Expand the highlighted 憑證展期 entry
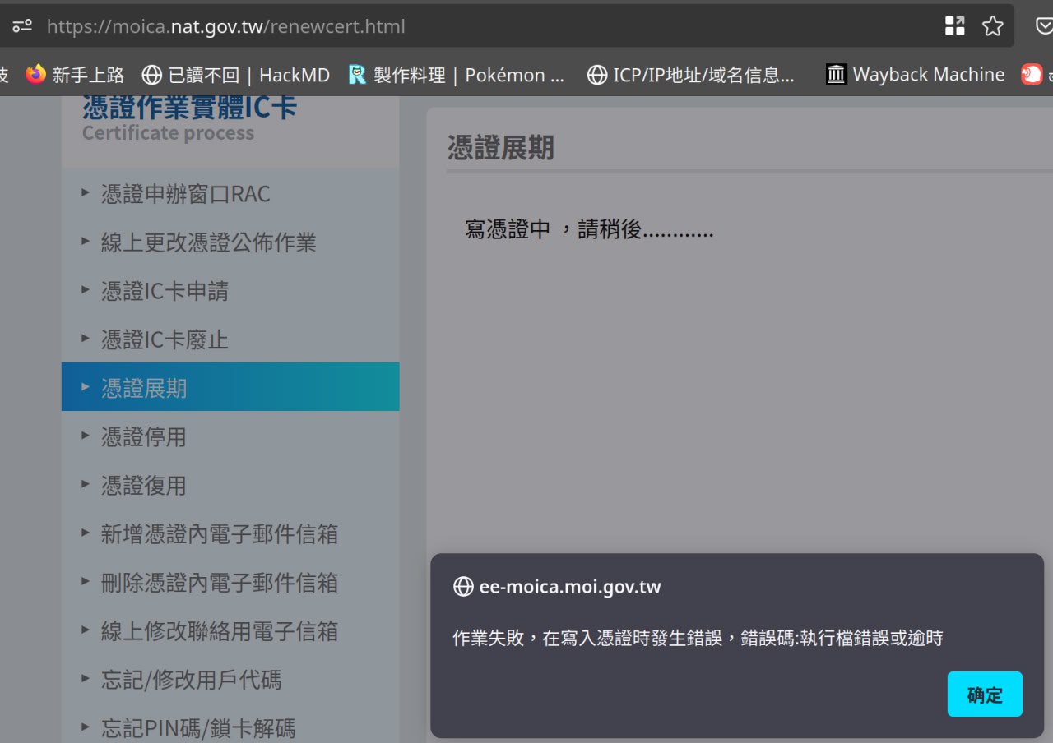 click(144, 388)
